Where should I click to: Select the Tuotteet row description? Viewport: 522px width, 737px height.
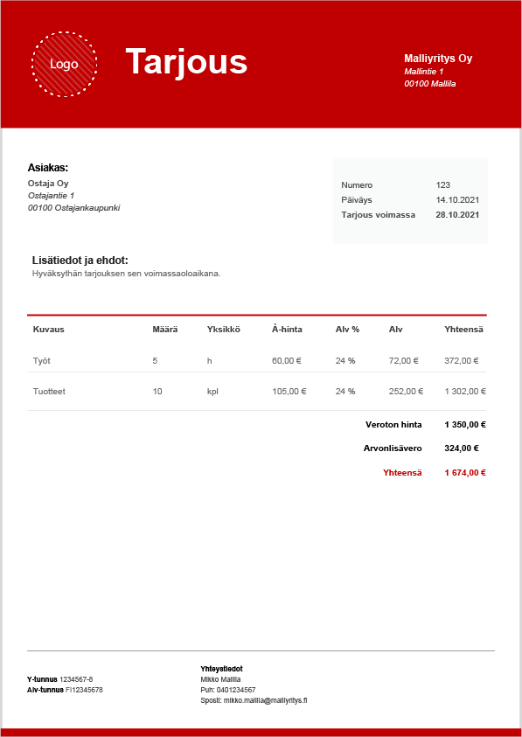(49, 391)
